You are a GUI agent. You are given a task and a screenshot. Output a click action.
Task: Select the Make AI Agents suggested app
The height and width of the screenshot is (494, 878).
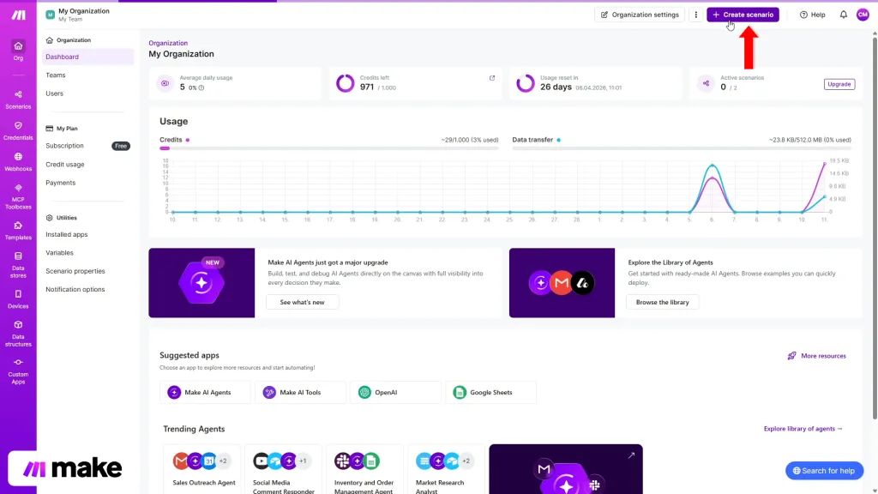(x=205, y=392)
